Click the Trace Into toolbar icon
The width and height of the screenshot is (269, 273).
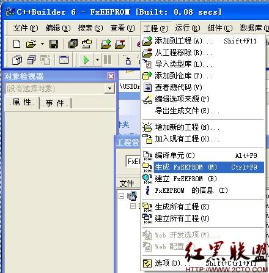point(128,59)
